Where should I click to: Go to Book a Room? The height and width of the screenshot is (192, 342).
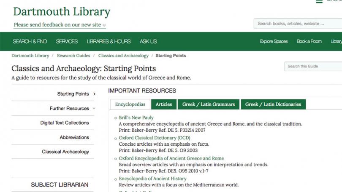pyautogui.click(x=309, y=41)
